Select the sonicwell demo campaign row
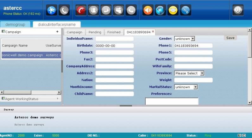This screenshot has height=138, width=252. click(x=31, y=55)
